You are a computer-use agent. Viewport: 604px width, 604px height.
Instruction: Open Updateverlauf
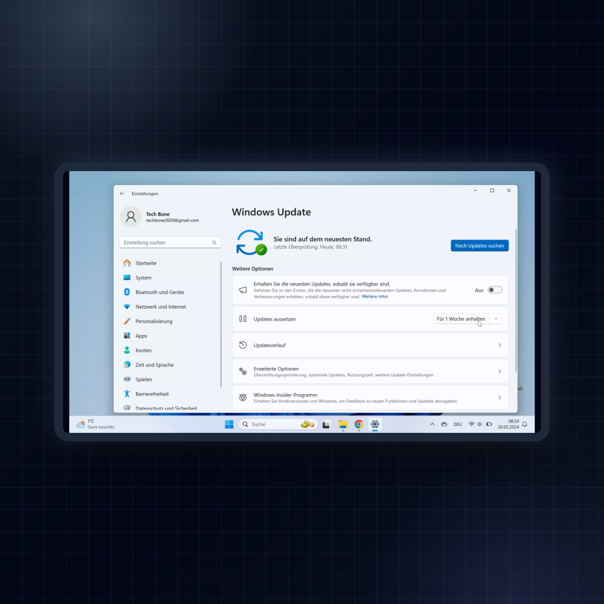coord(370,345)
